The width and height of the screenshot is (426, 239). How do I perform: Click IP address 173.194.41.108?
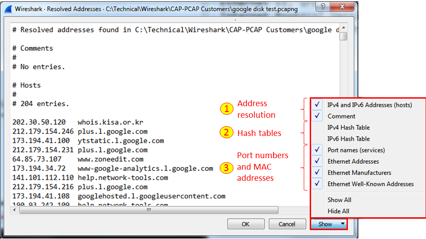(x=41, y=196)
